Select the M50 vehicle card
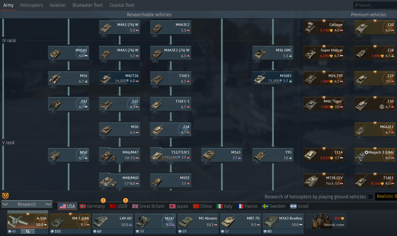This screenshot has width=397, height=236. pos(68,155)
